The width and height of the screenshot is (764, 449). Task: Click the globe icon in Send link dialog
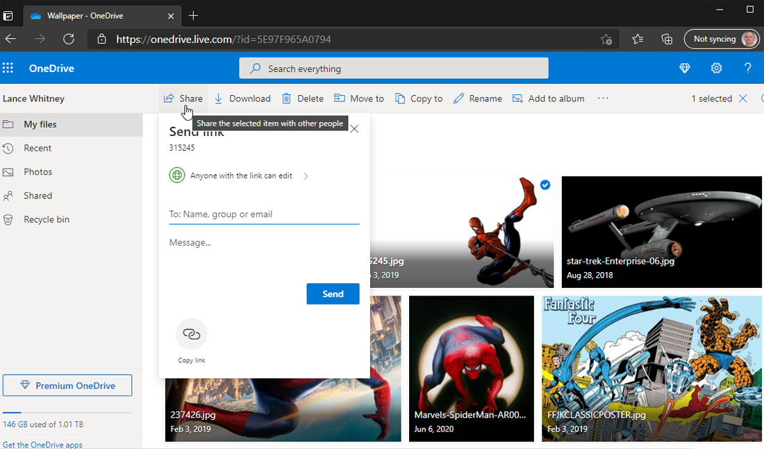click(177, 176)
